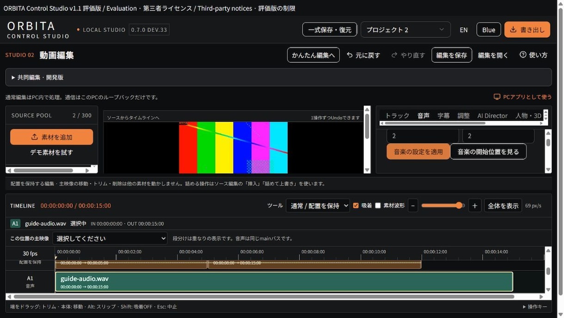The image size is (564, 318).
Task: Switch to かんたん編集へ simple editing mode
Action: pyautogui.click(x=313, y=55)
